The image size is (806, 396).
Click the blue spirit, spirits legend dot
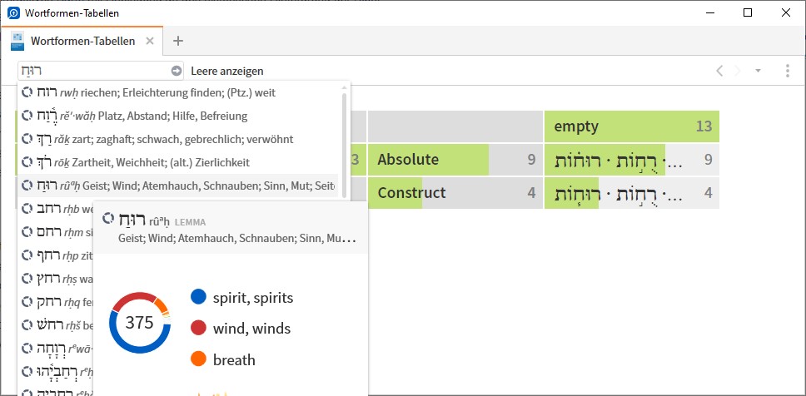click(198, 297)
